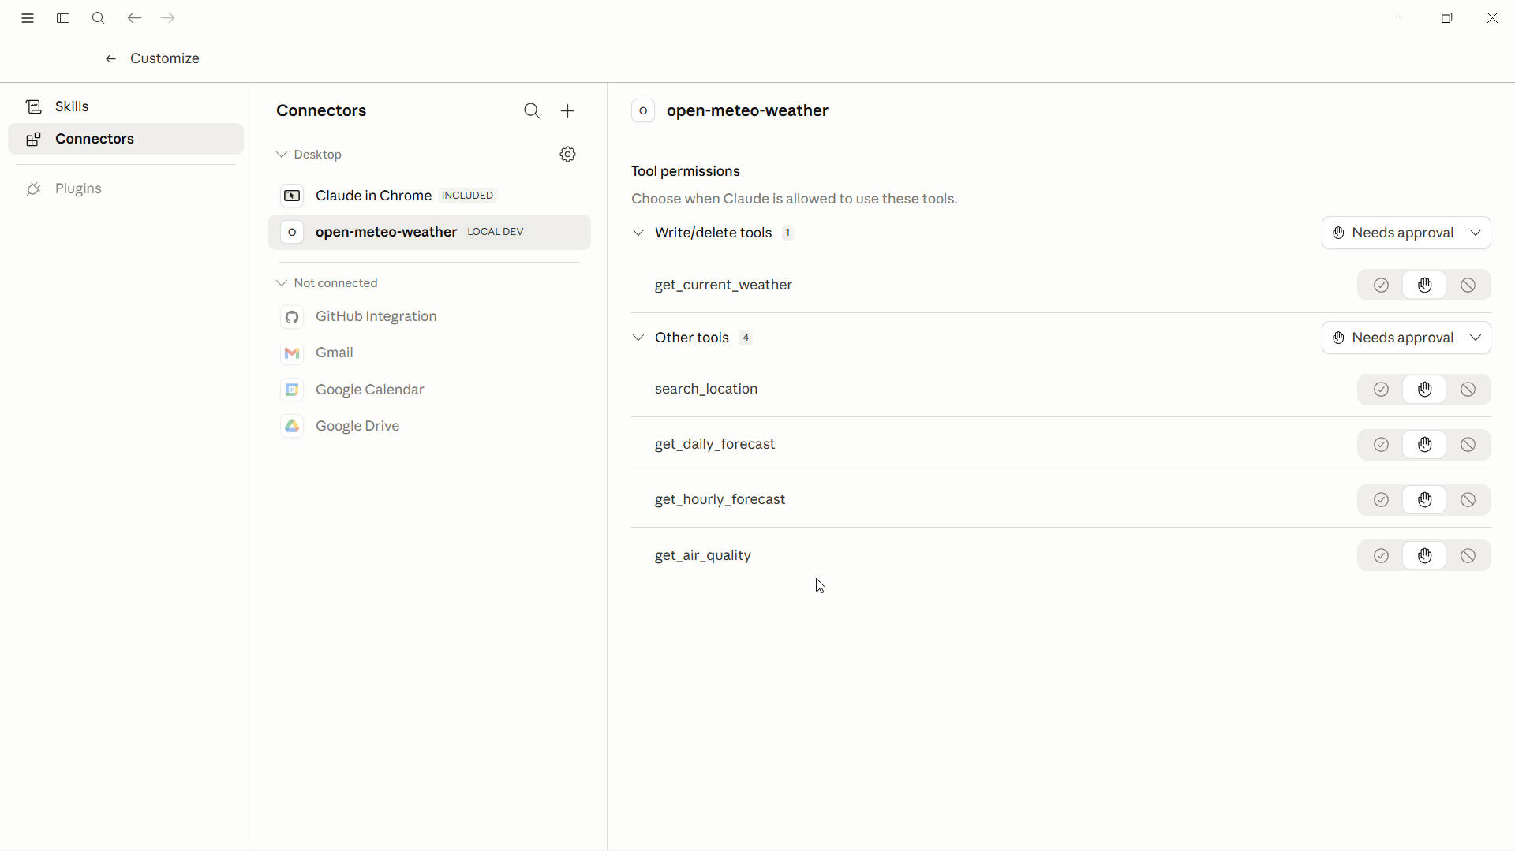Block the get_air_quality tool
1515x851 pixels.
[x=1468, y=556]
